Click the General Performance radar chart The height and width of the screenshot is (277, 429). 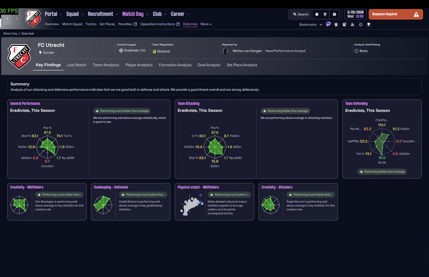click(47, 146)
